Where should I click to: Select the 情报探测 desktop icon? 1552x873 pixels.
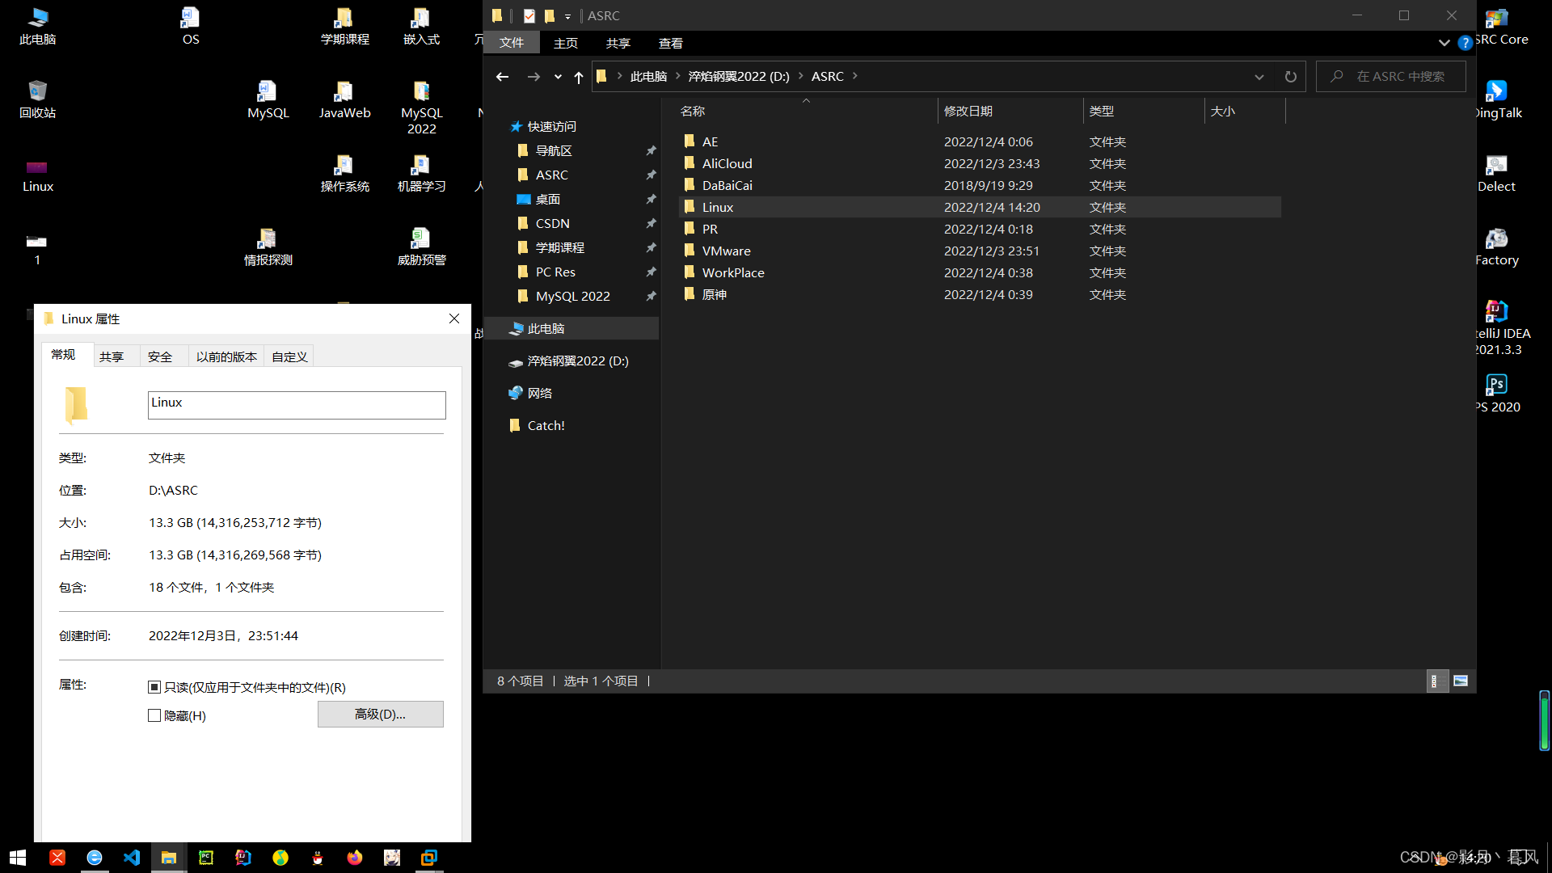tap(268, 247)
